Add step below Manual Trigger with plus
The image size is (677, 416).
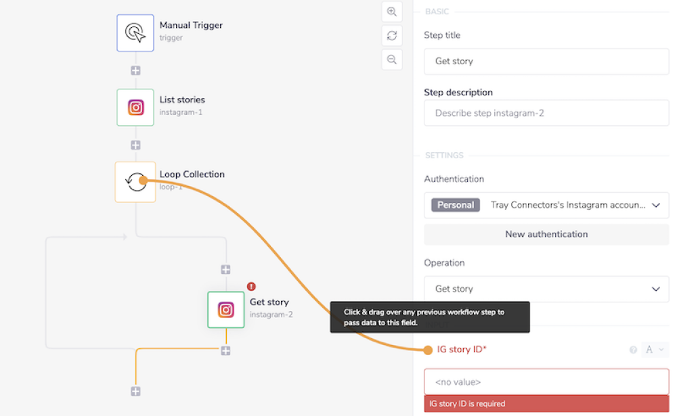pyautogui.click(x=135, y=70)
